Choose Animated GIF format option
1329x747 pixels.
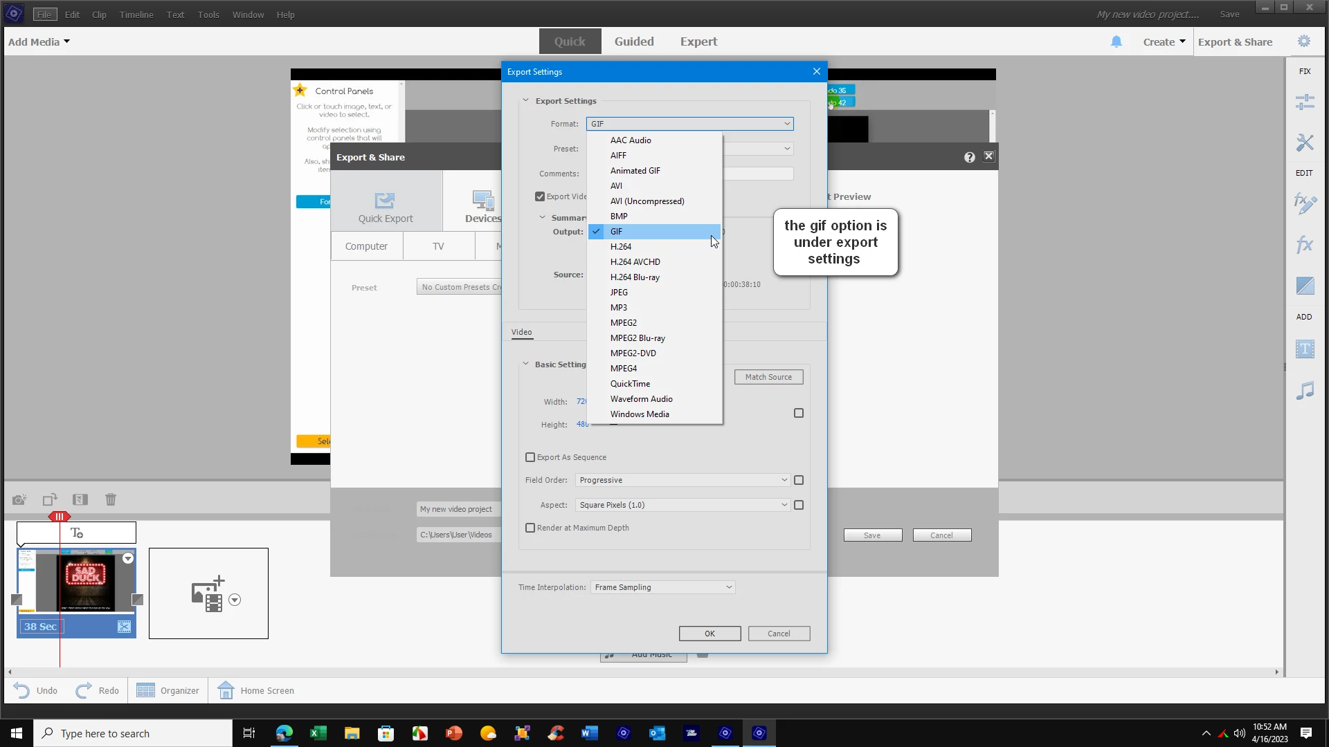[635, 171]
